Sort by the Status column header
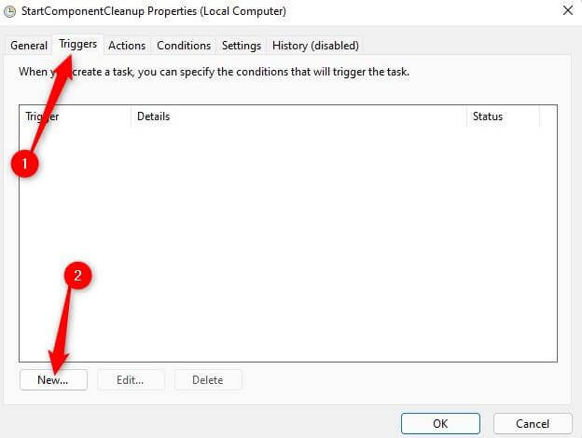This screenshot has width=582, height=438. (503, 116)
